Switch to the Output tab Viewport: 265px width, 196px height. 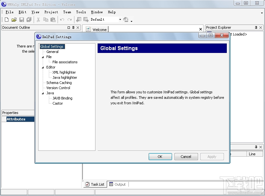click(118, 184)
